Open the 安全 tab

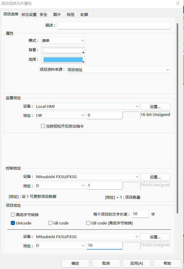pos(43,15)
